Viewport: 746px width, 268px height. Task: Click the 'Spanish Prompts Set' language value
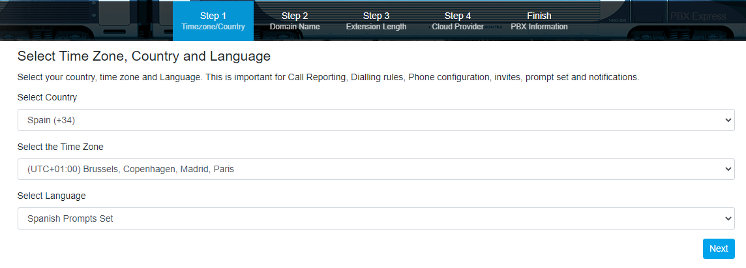(70, 218)
